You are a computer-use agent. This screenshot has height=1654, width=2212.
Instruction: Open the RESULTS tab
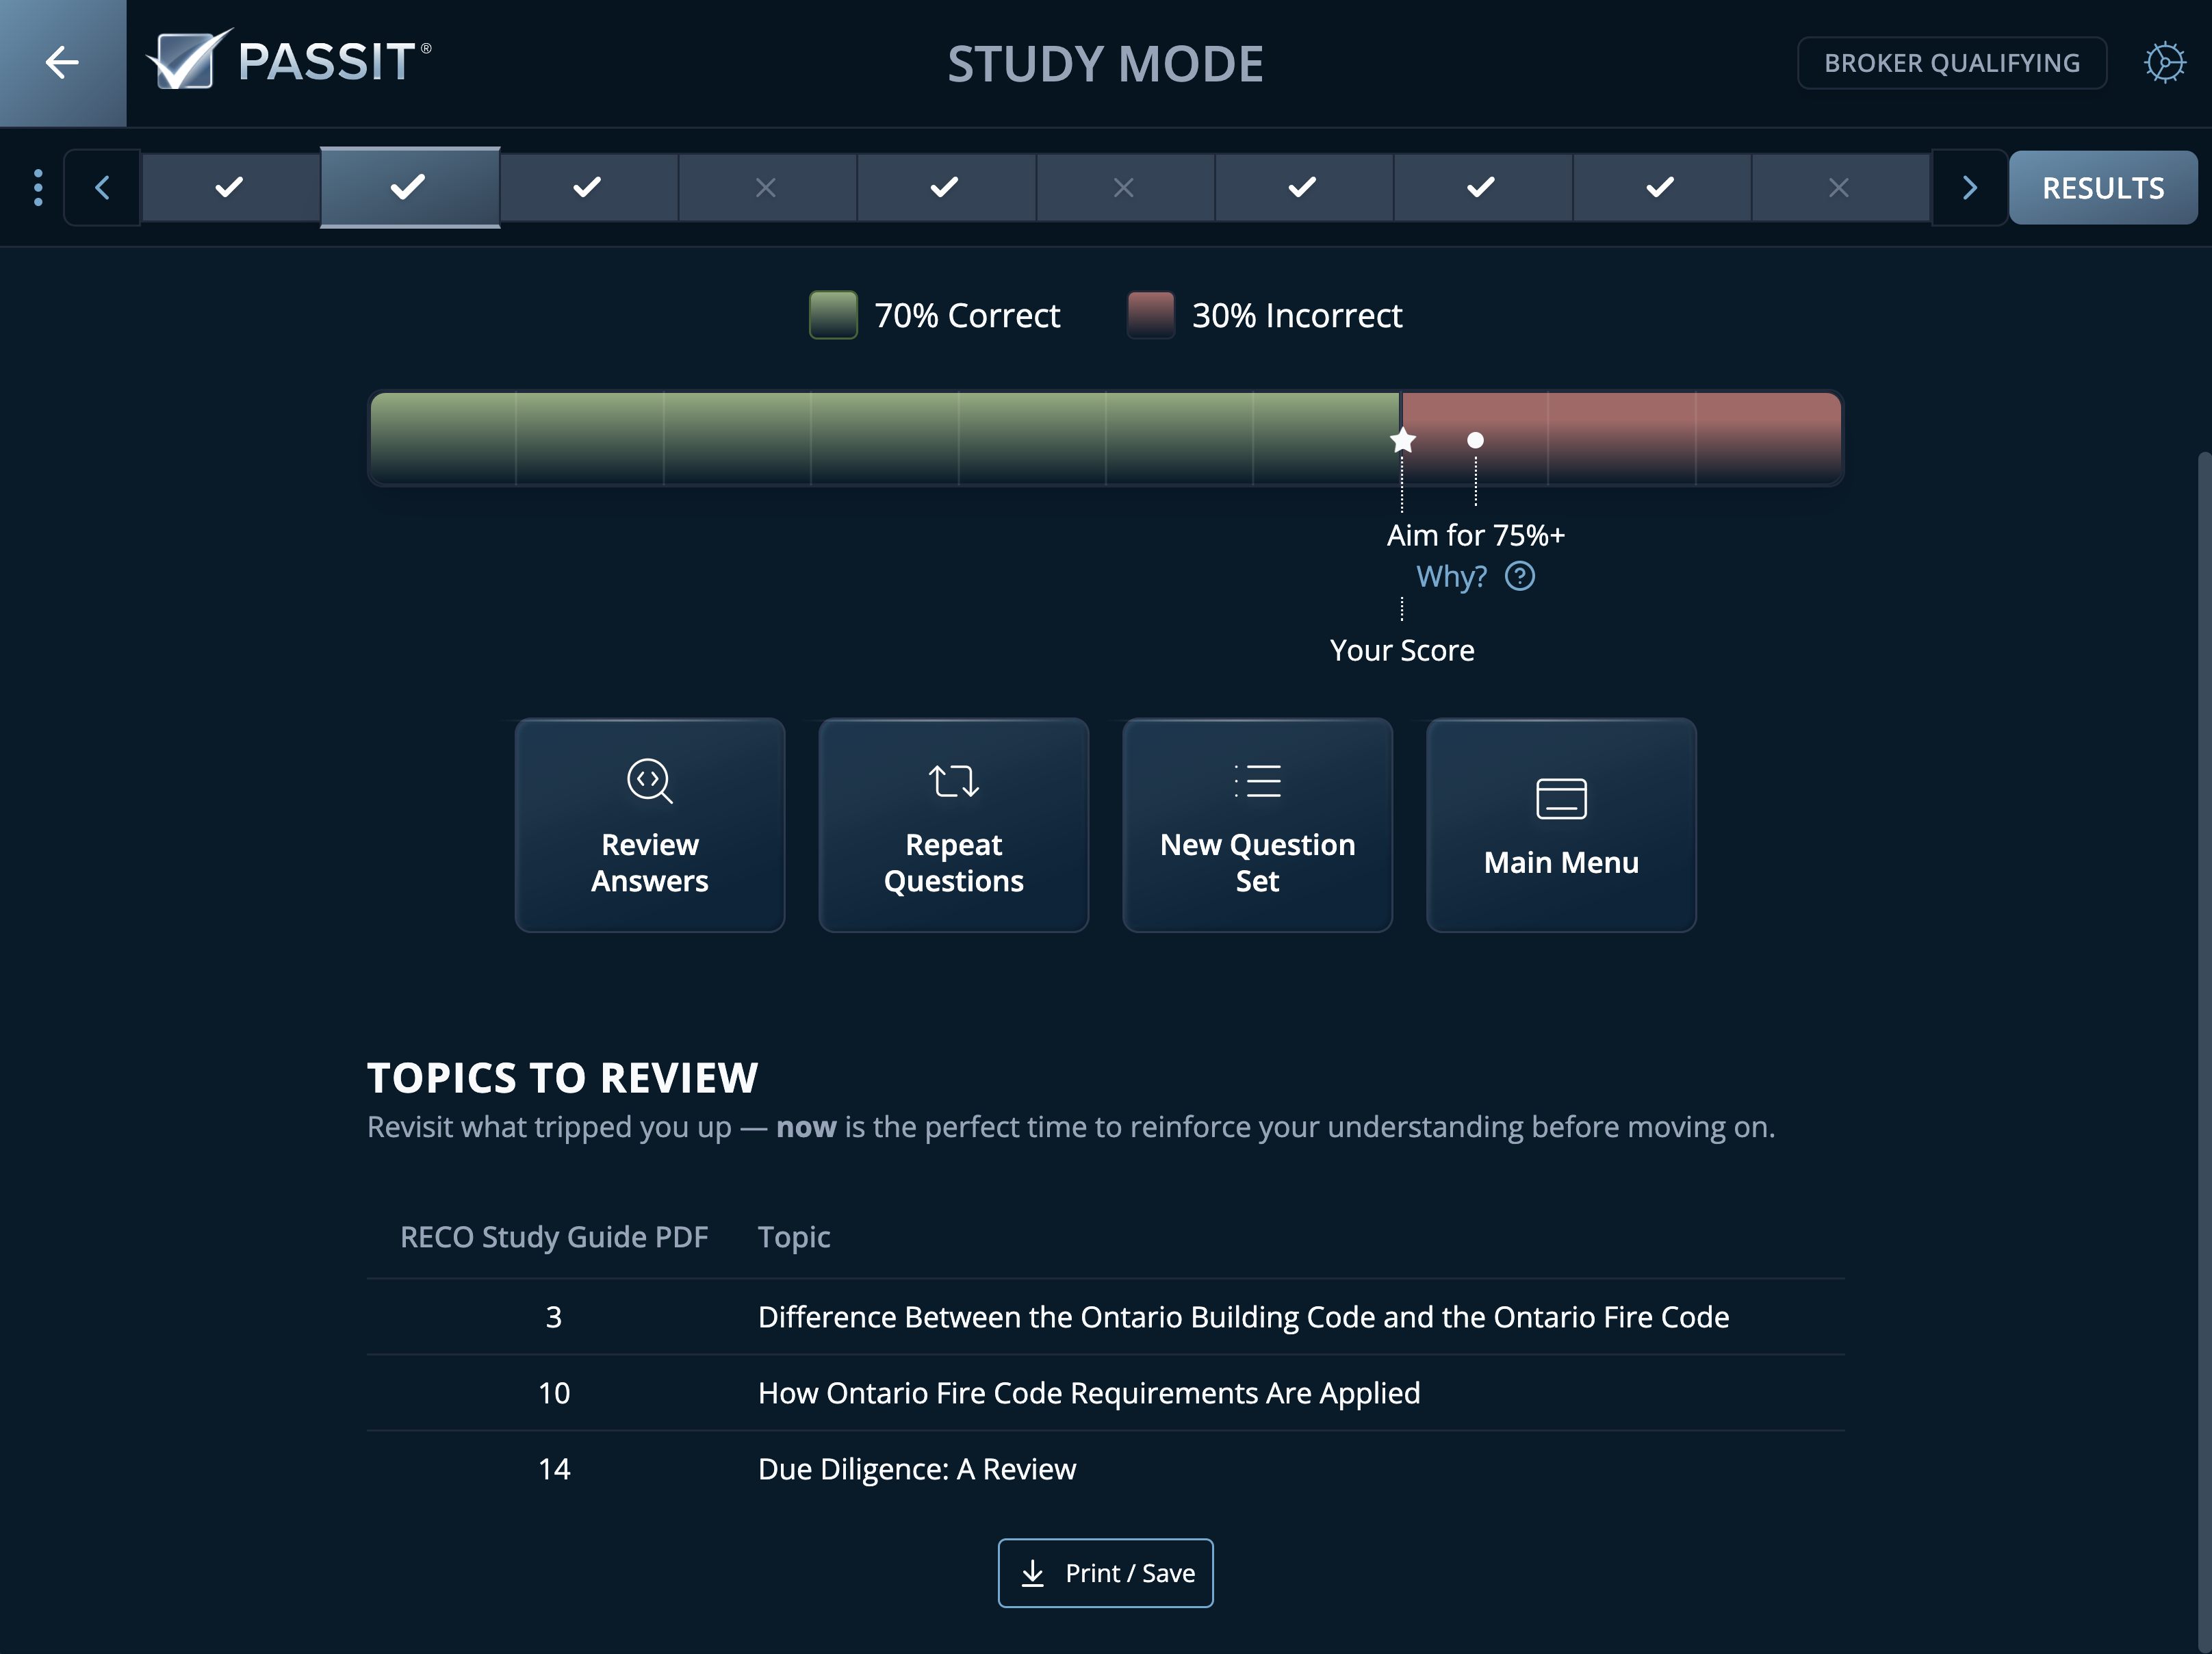point(2102,186)
